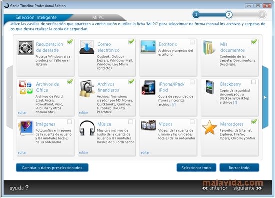Screen dimensions: 275x198
Task: Click the ayuda question mark
Action: coord(27,188)
